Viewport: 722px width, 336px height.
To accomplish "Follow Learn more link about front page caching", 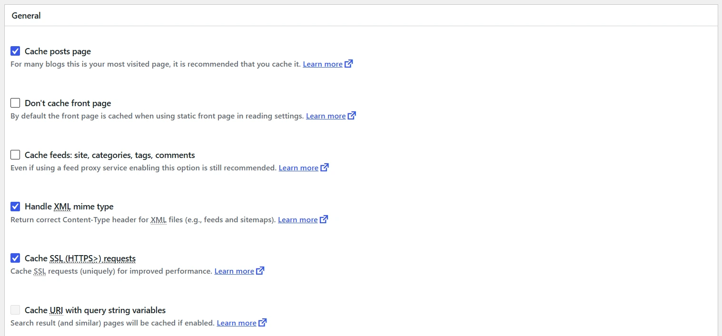I will point(326,116).
